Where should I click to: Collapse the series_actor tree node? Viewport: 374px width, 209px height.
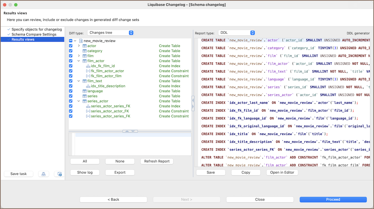(79, 101)
